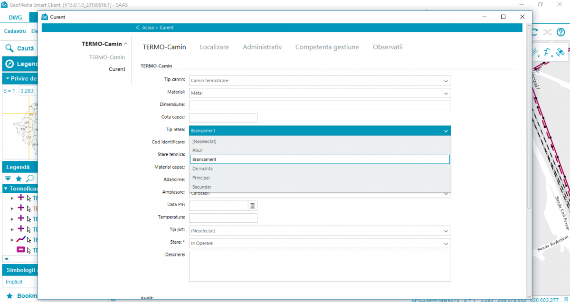Open the Stare dropdown showing In Operare
Viewport: 570px width, 302px height.
click(320, 243)
